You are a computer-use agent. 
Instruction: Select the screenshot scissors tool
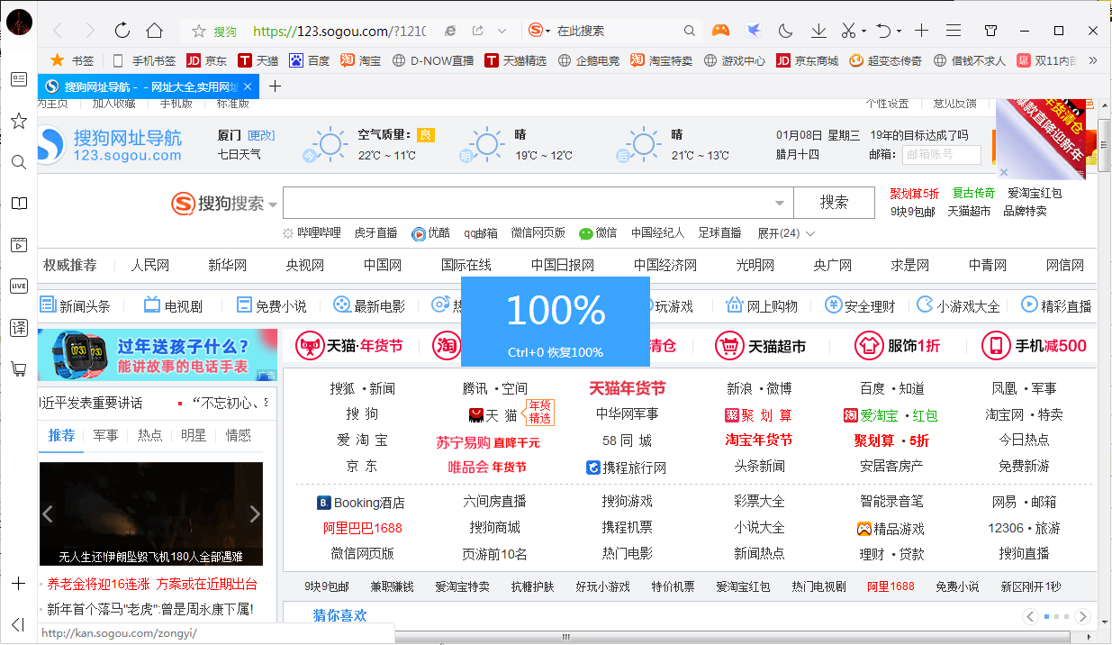pos(849,30)
